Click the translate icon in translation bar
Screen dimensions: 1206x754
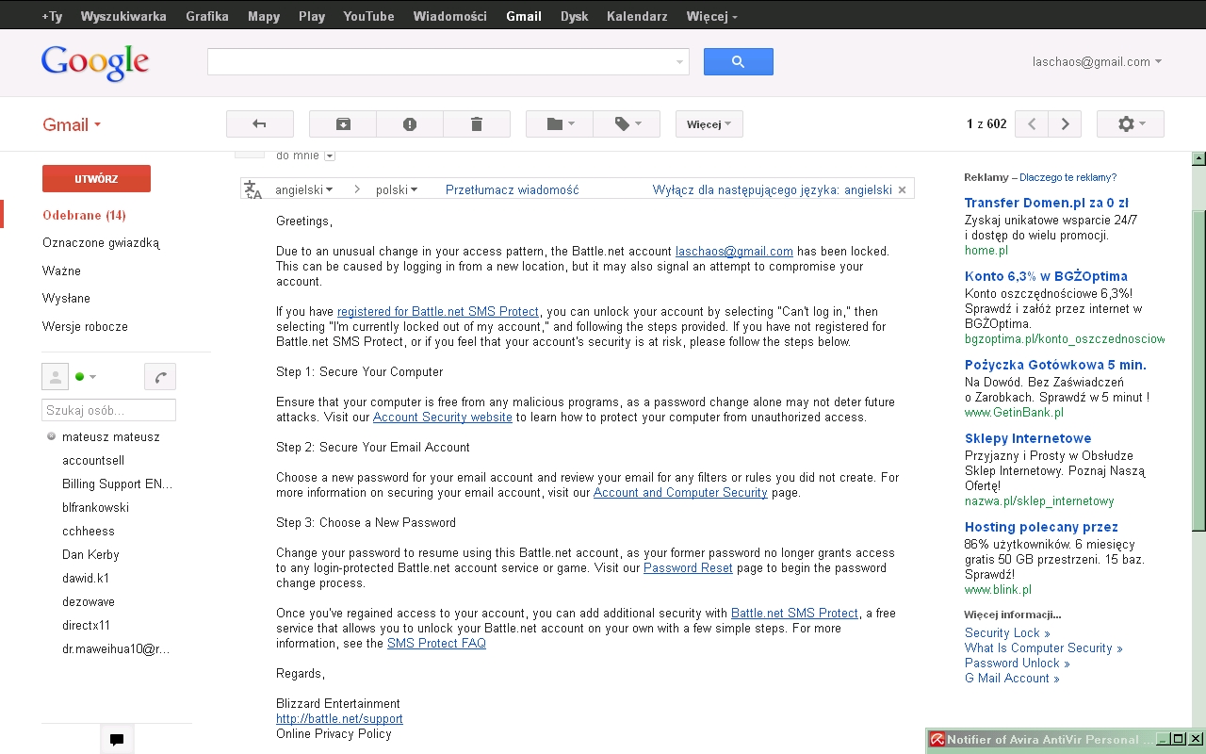253,189
